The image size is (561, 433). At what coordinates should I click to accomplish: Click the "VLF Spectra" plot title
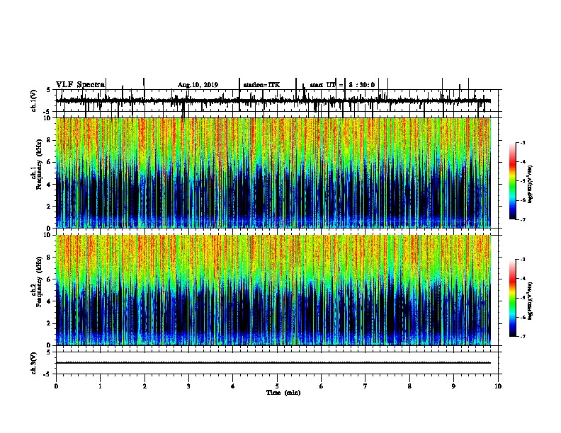click(80, 84)
